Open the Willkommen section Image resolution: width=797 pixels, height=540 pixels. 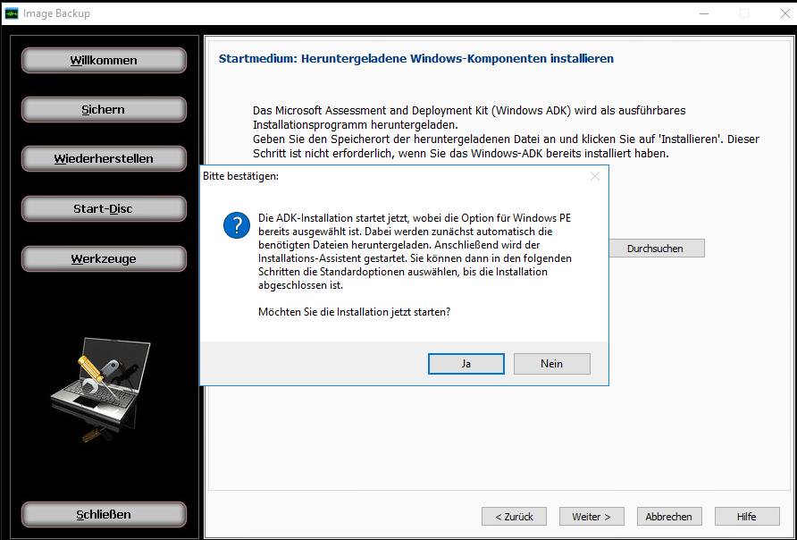pos(104,60)
